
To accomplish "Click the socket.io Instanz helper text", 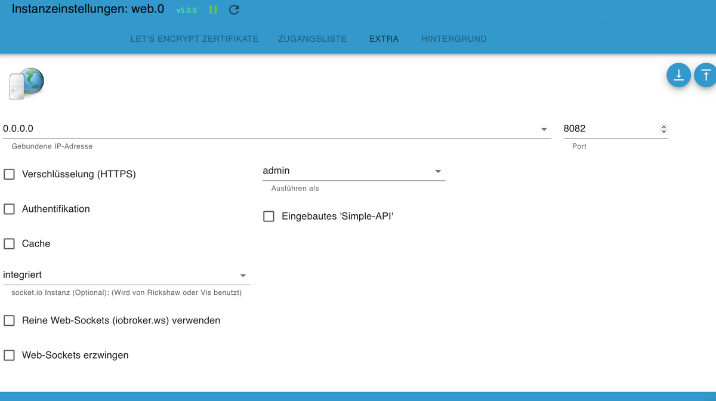I will pyautogui.click(x=126, y=293).
